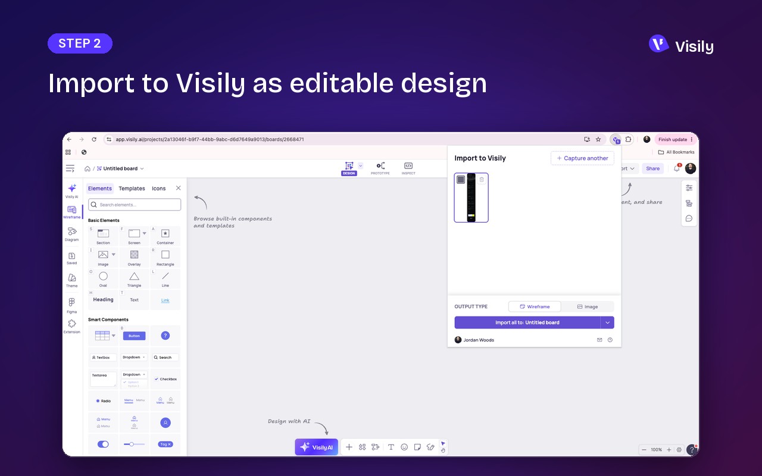Image resolution: width=762 pixels, height=476 pixels.
Task: Toggle the switch smart component
Action: click(103, 444)
